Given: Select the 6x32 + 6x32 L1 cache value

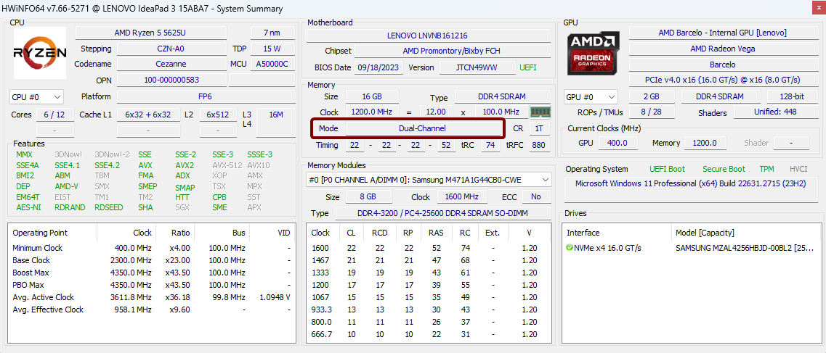Looking at the screenshot, I should (148, 115).
